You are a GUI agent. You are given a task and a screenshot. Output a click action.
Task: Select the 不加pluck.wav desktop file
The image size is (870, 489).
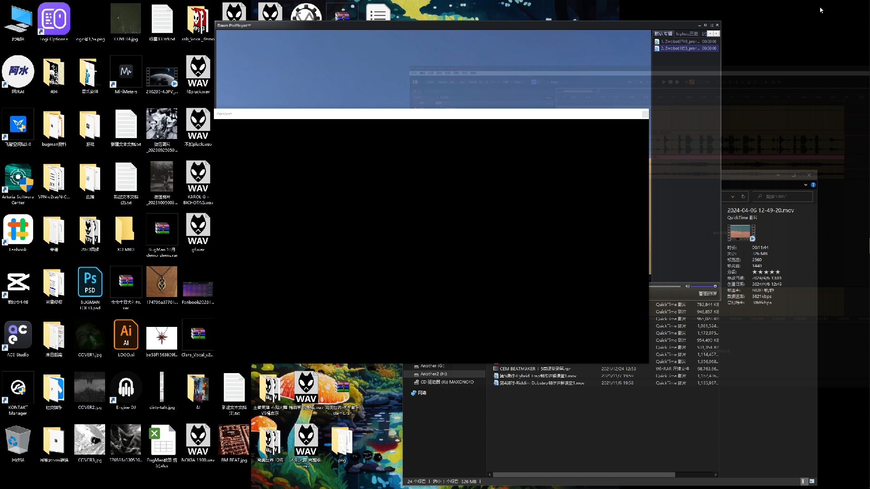tap(198, 128)
